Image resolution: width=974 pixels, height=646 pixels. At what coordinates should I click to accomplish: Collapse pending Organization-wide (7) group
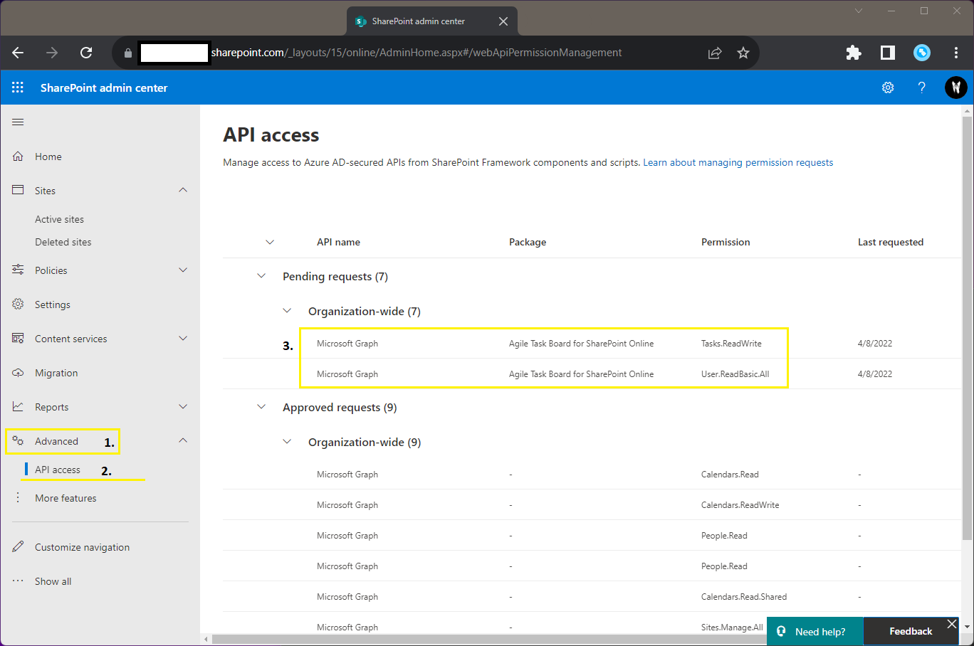point(287,311)
